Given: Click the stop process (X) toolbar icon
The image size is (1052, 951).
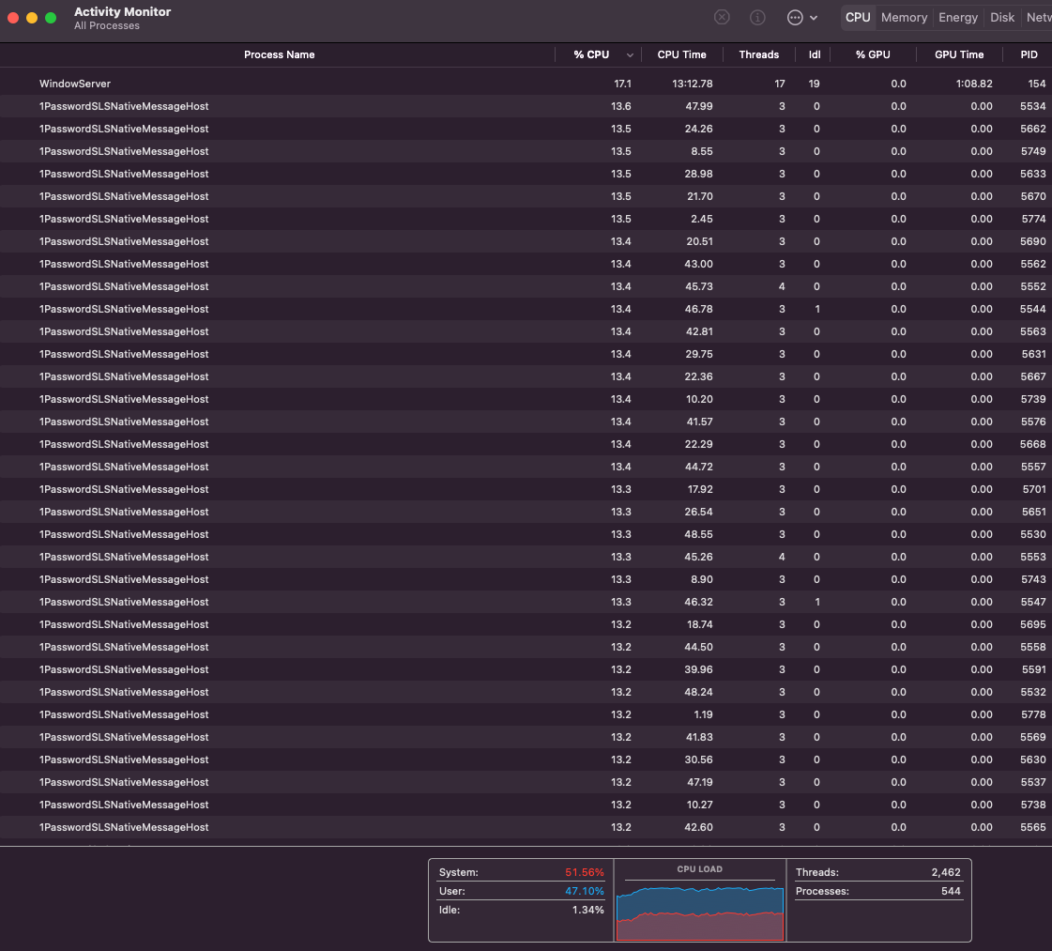Looking at the screenshot, I should pos(722,18).
